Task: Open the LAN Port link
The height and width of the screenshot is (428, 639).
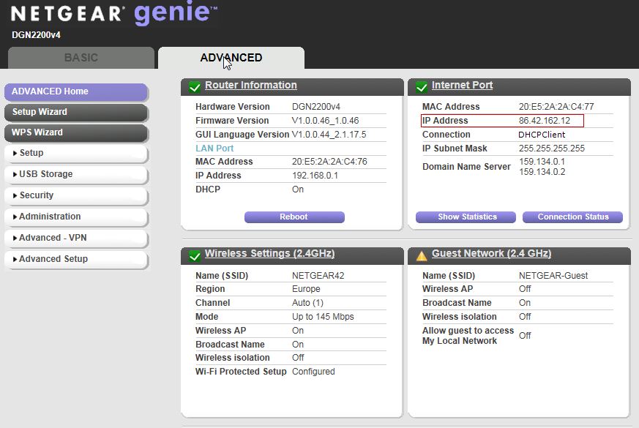Action: (214, 148)
